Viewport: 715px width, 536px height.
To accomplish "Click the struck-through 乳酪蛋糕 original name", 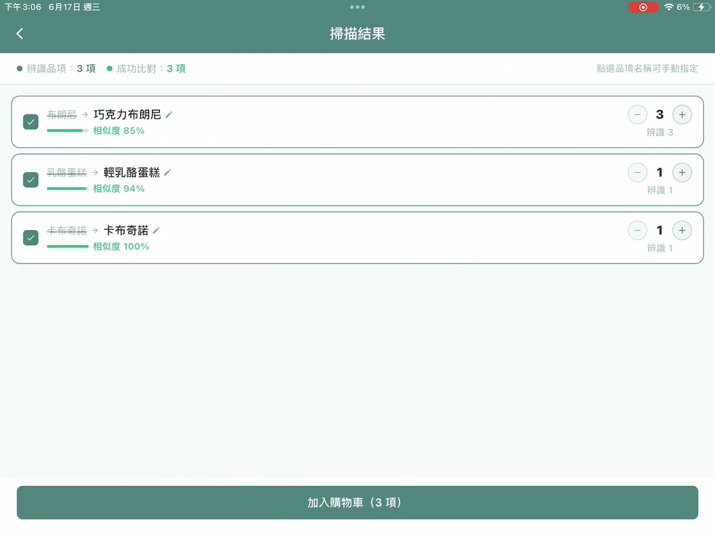I will pyautogui.click(x=66, y=172).
